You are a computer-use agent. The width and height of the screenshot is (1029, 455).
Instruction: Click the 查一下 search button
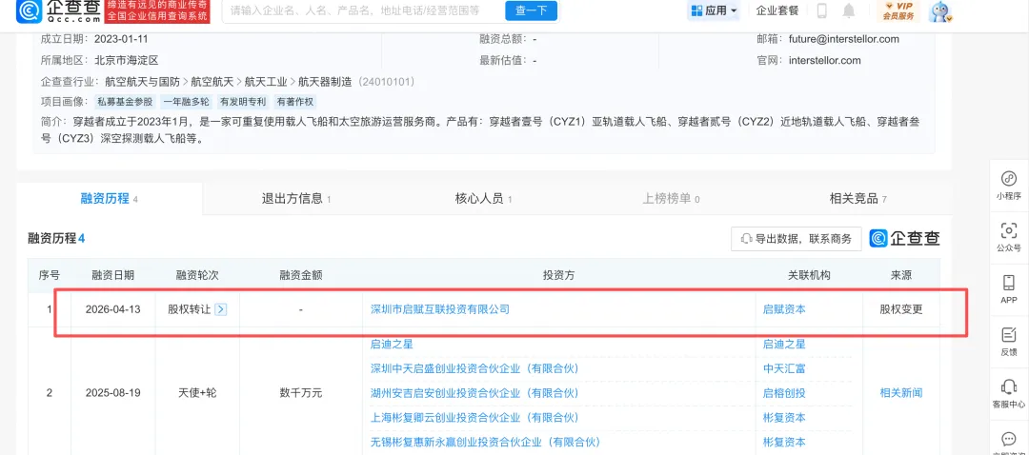(531, 10)
